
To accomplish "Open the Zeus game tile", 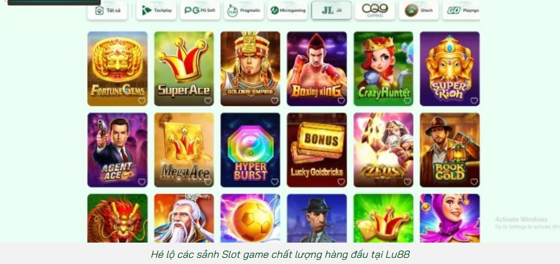I will tap(383, 150).
